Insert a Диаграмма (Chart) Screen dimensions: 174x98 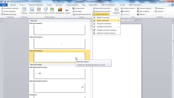[x=60, y=11]
